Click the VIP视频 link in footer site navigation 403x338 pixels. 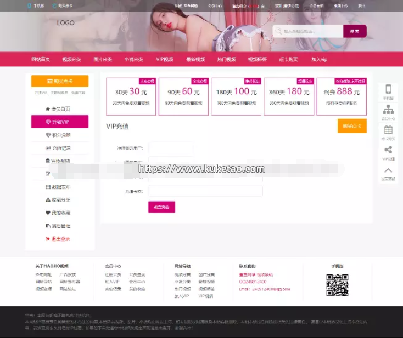coord(205,296)
